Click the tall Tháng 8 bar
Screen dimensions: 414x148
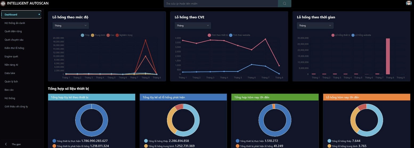(x=388, y=56)
